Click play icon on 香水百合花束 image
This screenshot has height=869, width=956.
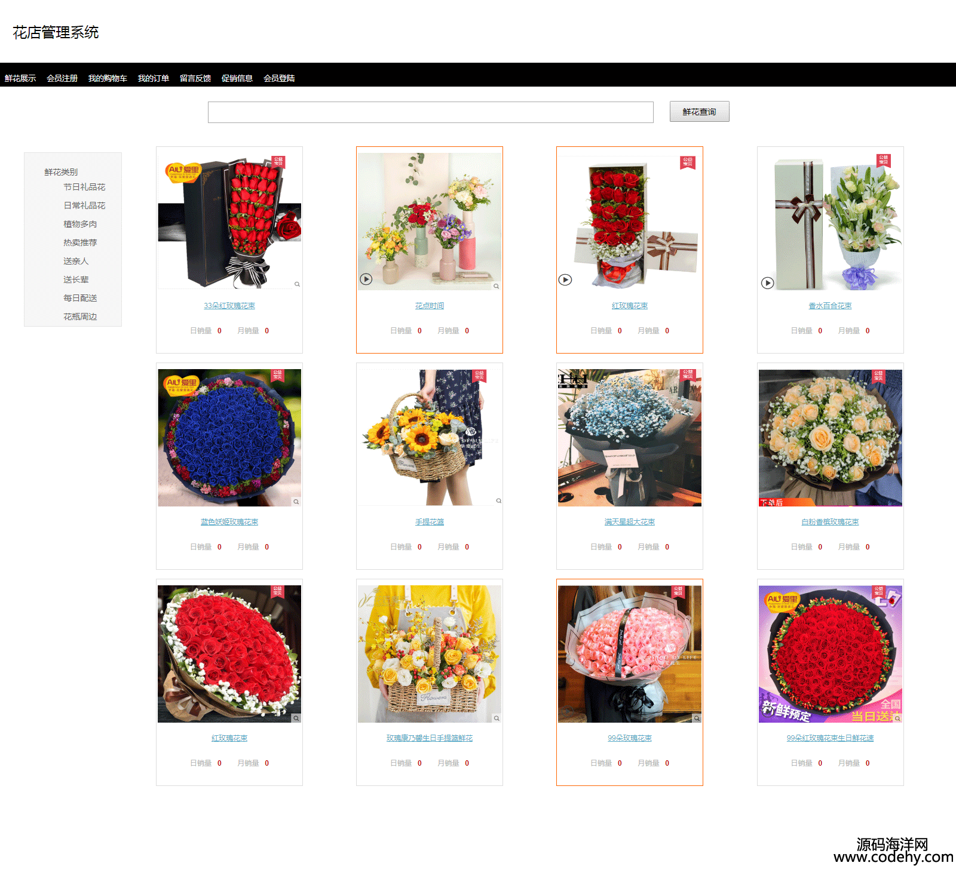[768, 283]
